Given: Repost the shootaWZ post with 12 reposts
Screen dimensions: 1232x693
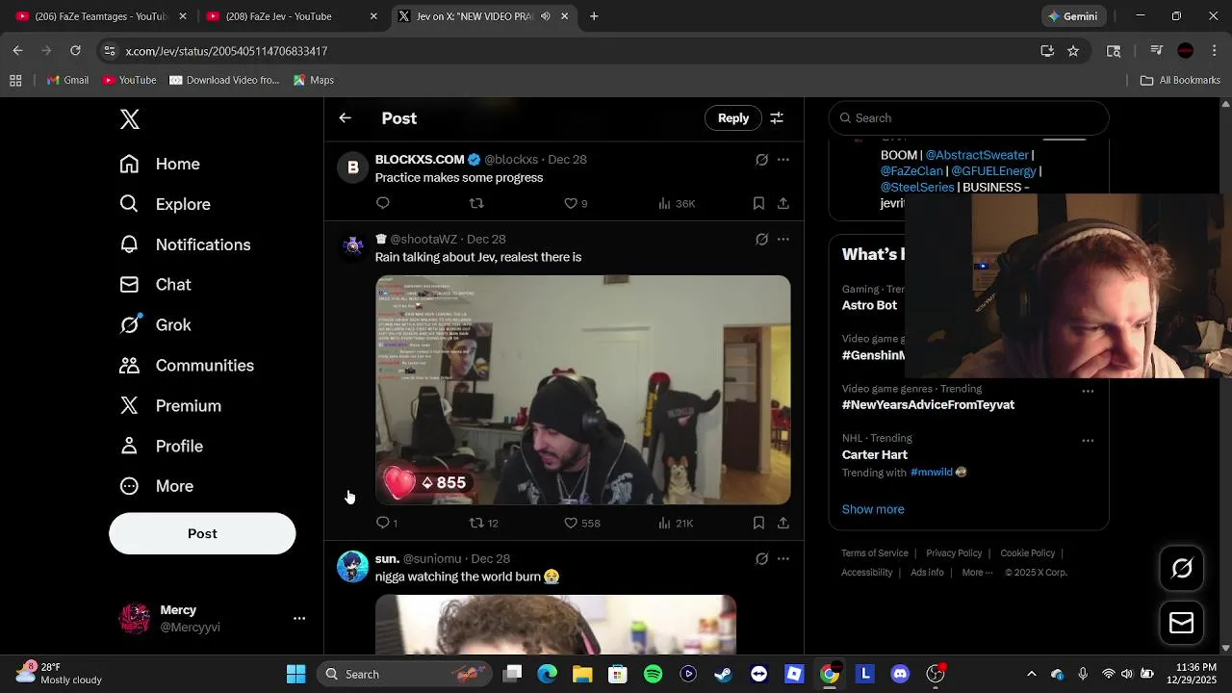Looking at the screenshot, I should point(483,523).
